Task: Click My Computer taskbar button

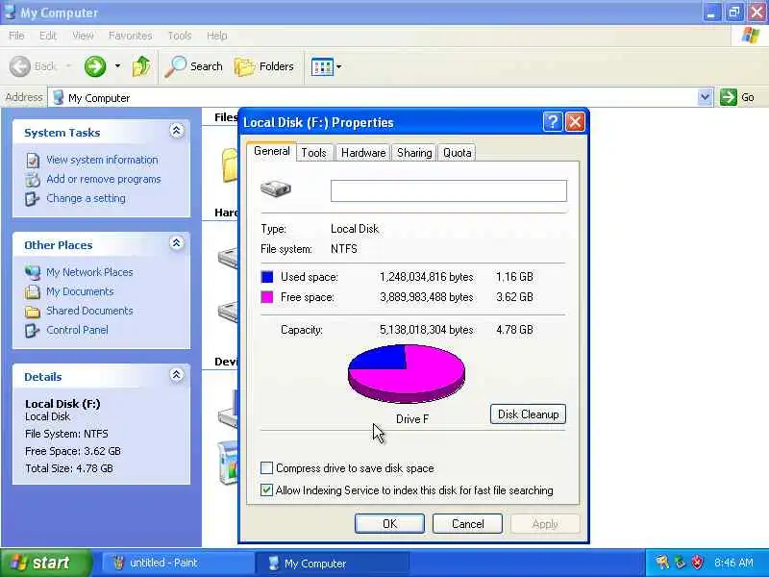Action: click(x=332, y=563)
